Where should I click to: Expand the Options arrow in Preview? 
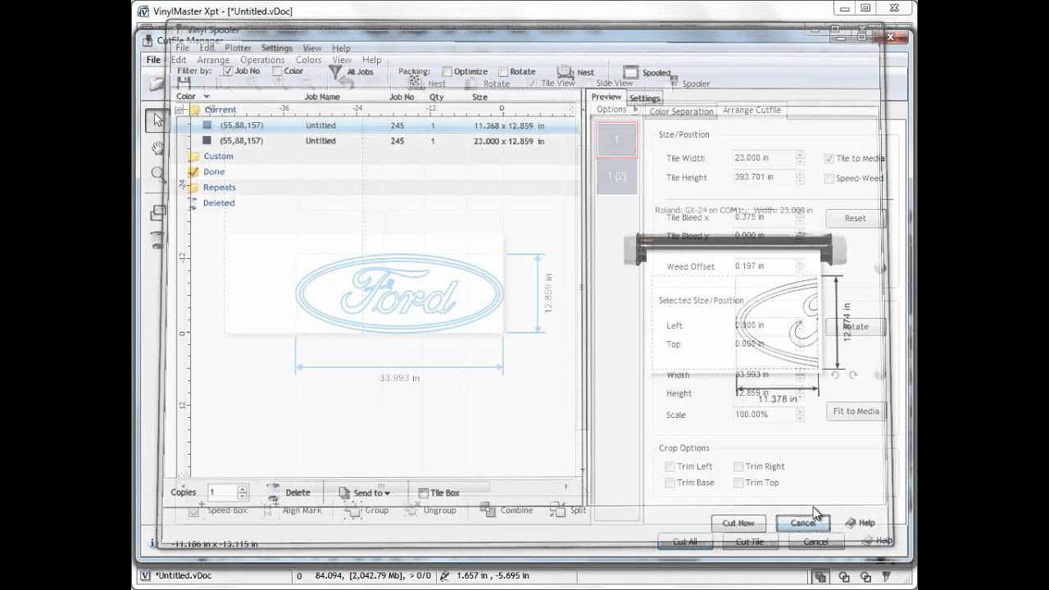635,109
